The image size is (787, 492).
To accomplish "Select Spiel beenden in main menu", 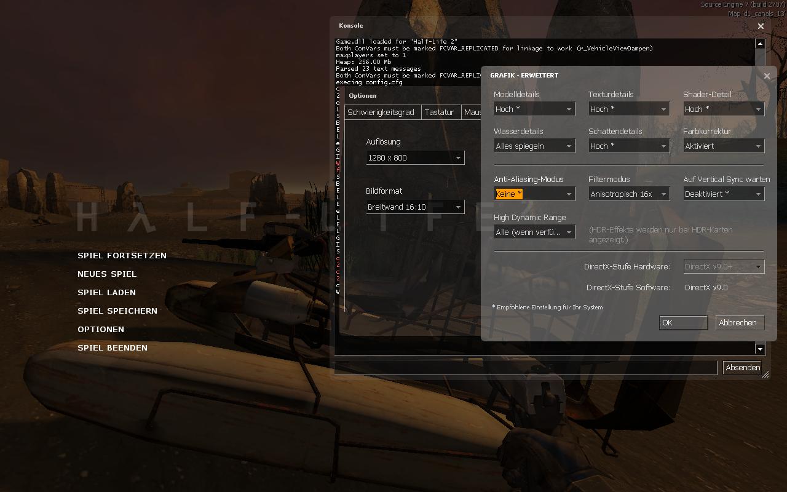I will point(113,347).
